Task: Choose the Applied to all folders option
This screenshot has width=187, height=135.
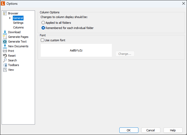Action: 56,23
